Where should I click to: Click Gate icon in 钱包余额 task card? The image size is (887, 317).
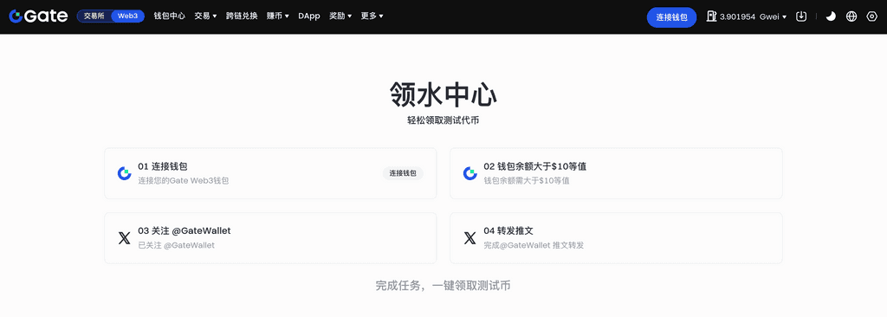click(x=470, y=173)
